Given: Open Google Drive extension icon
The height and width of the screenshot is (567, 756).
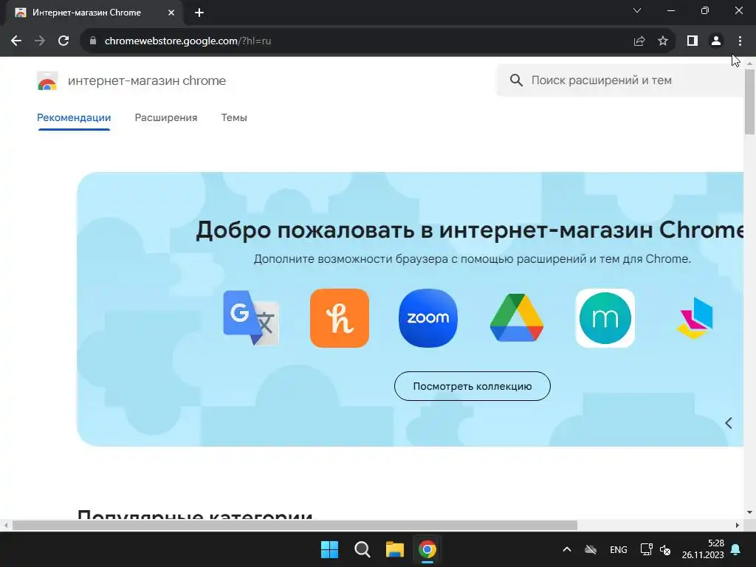Looking at the screenshot, I should (516, 318).
